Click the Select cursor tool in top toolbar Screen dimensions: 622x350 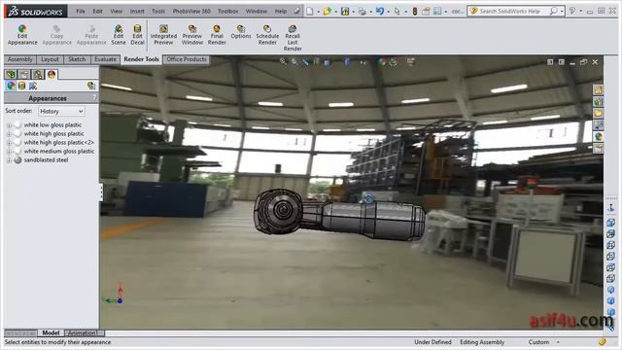pyautogui.click(x=397, y=11)
